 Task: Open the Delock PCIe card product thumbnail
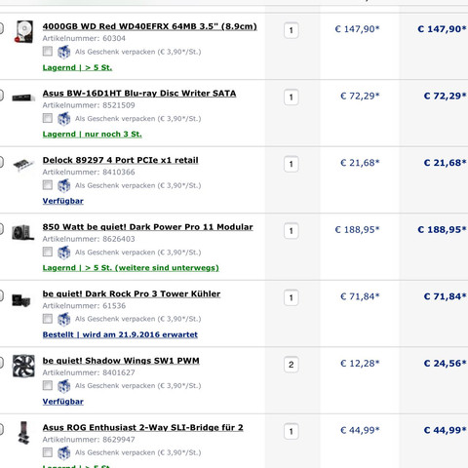23,165
